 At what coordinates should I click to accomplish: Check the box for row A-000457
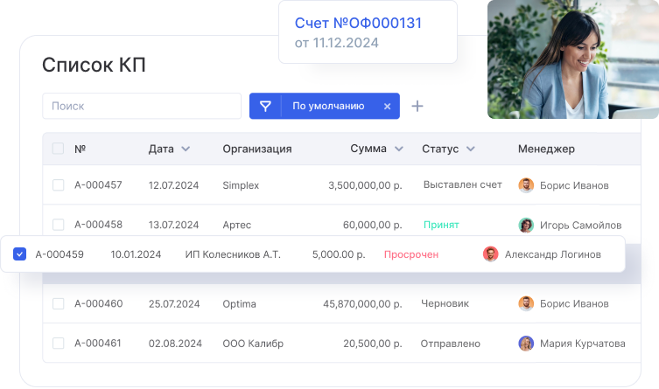point(58,185)
